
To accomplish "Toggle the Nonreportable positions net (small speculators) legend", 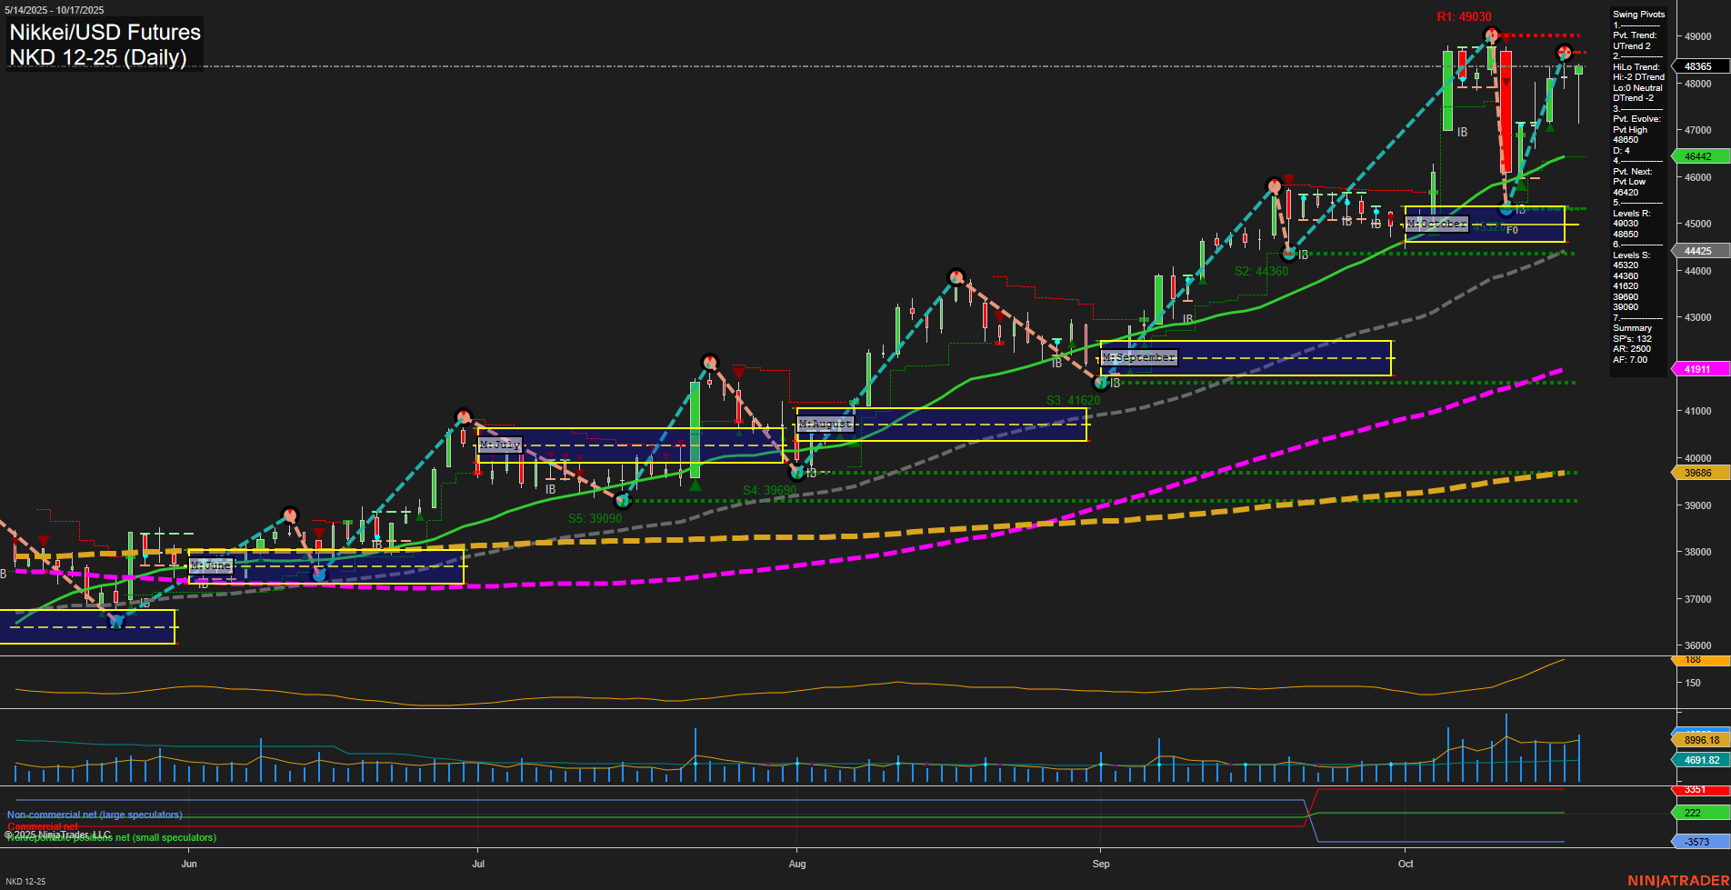I will (113, 837).
